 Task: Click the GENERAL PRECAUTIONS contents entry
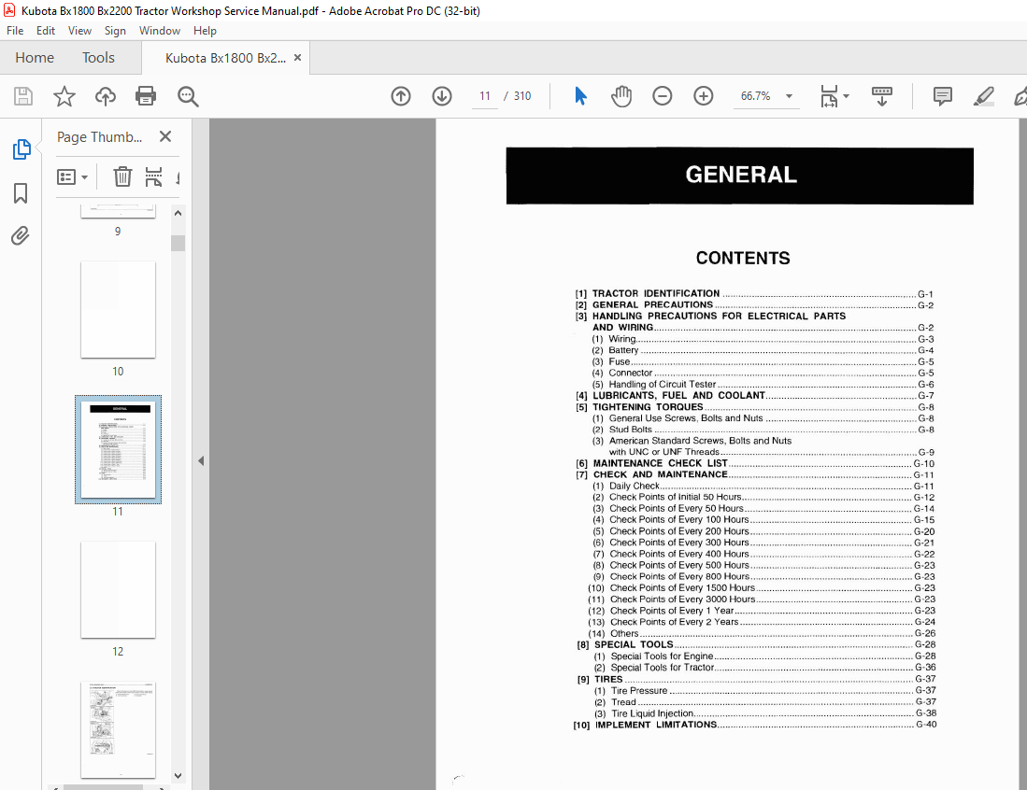point(754,305)
